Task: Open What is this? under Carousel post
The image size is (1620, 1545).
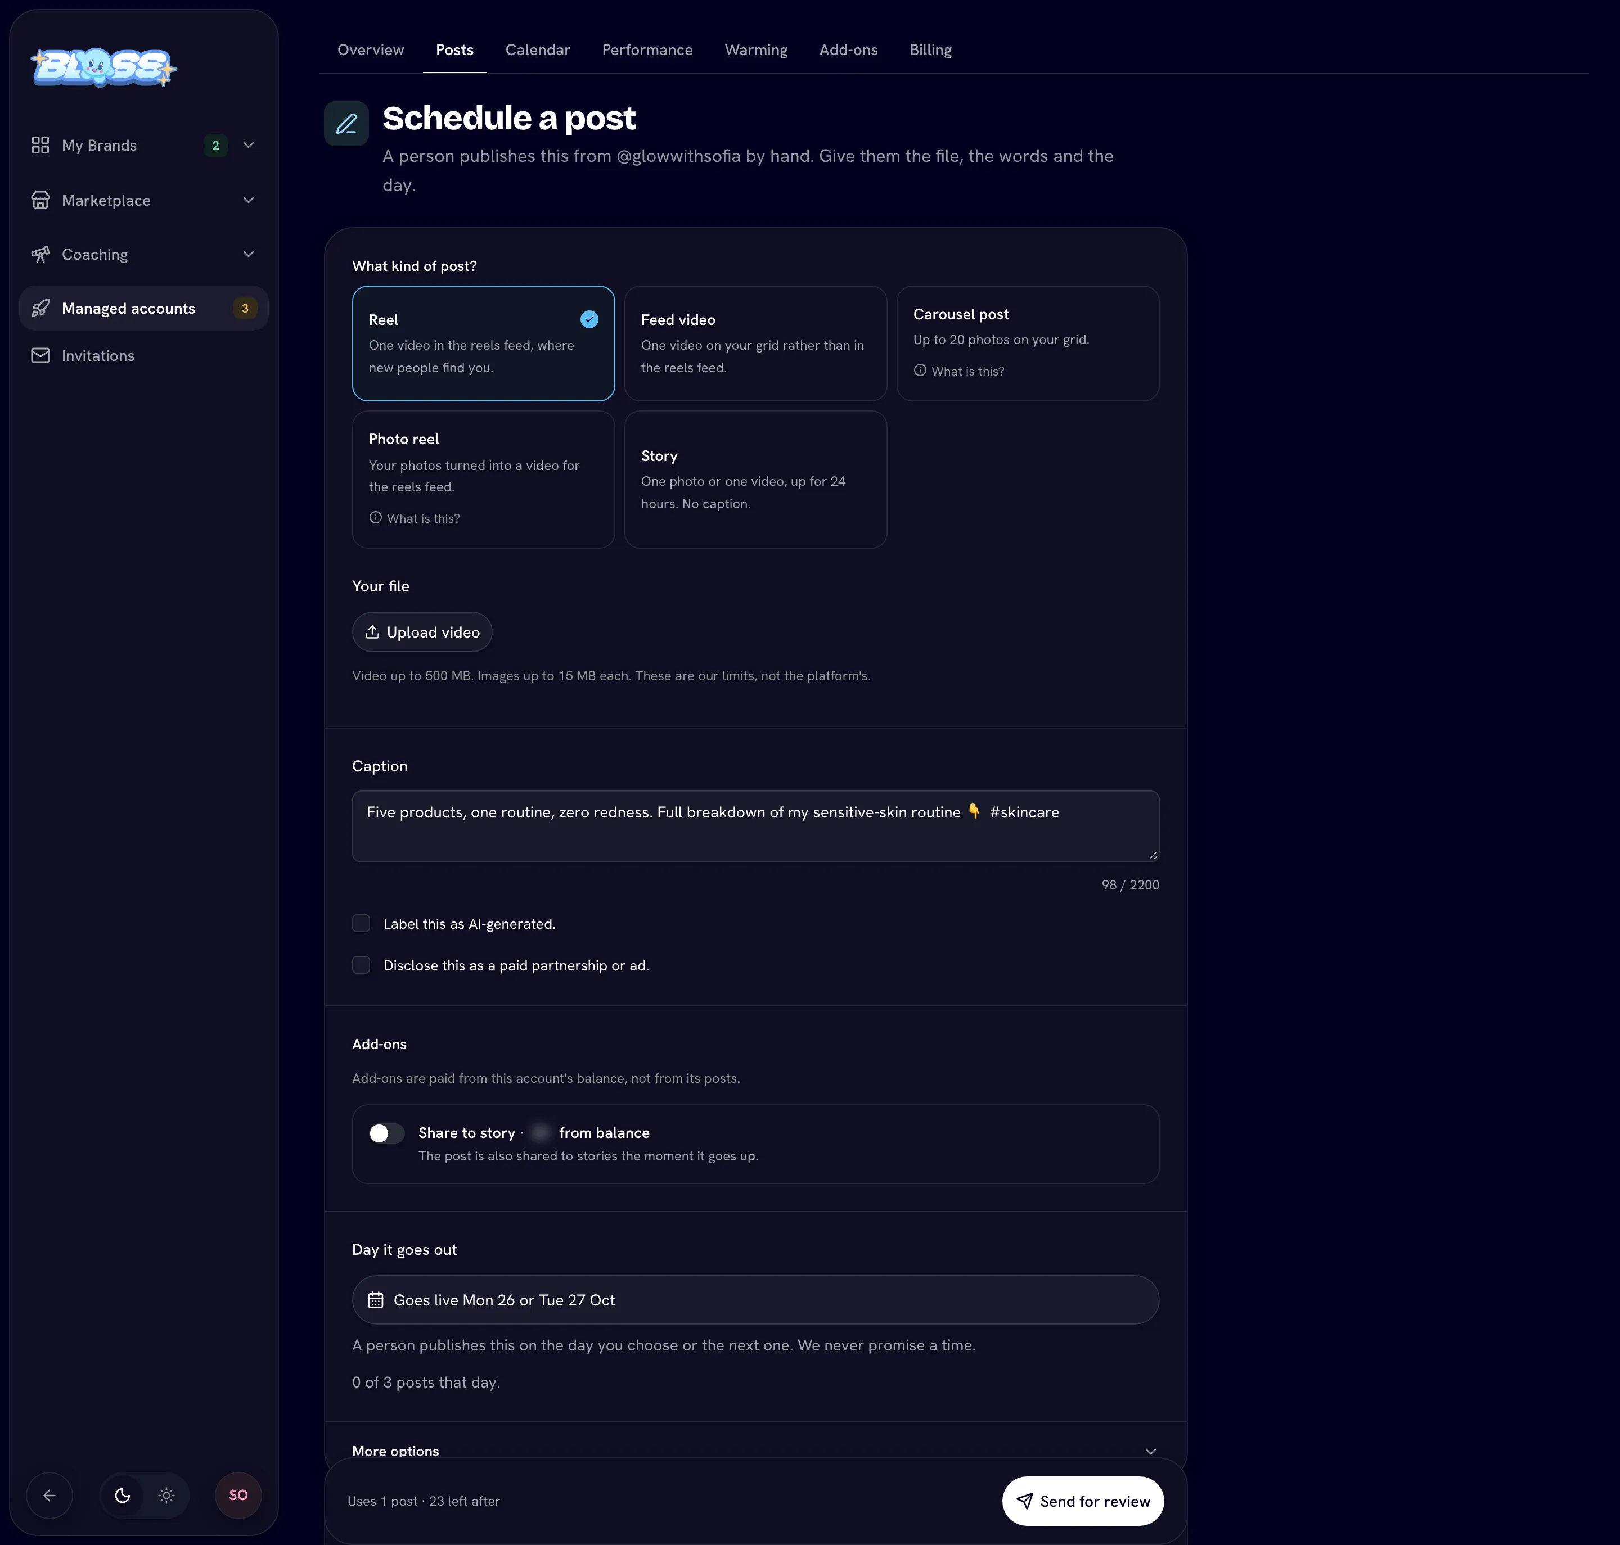Action: coord(959,372)
